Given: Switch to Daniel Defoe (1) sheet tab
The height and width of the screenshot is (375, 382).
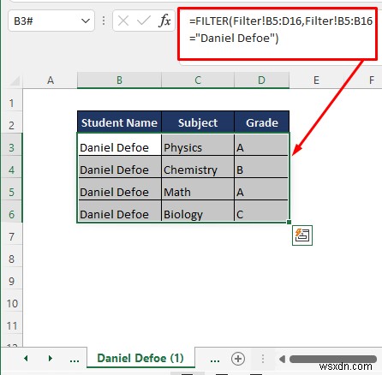Looking at the screenshot, I should (x=140, y=358).
